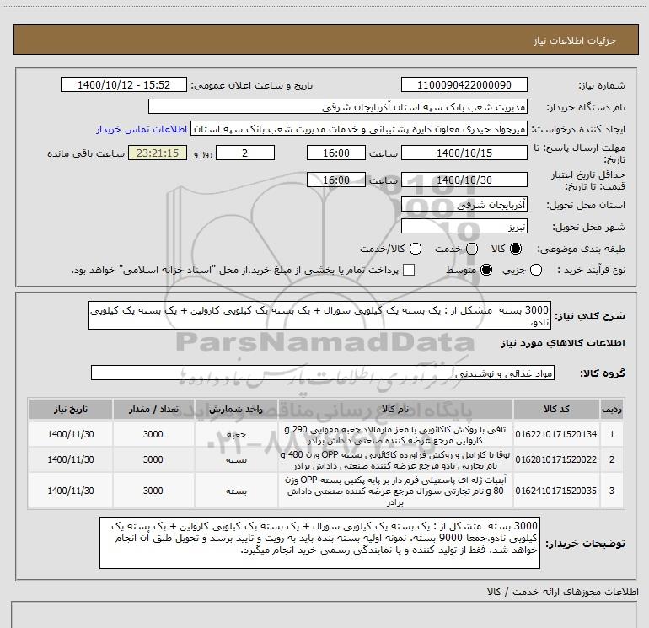Open the buyer contact info link اطلاعات تماس خریدار
The height and width of the screenshot is (628, 649).
click(142, 129)
